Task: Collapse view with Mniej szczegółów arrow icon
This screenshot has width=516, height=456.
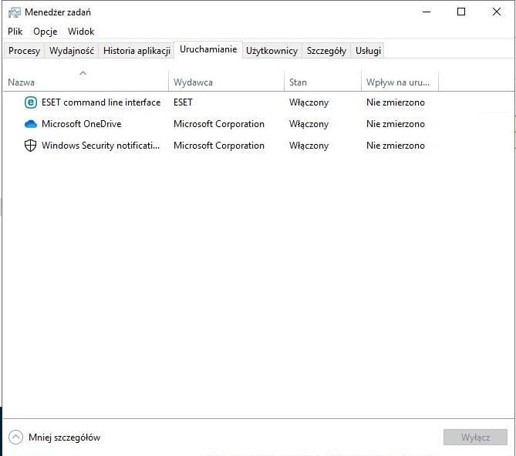Action: tap(15, 438)
